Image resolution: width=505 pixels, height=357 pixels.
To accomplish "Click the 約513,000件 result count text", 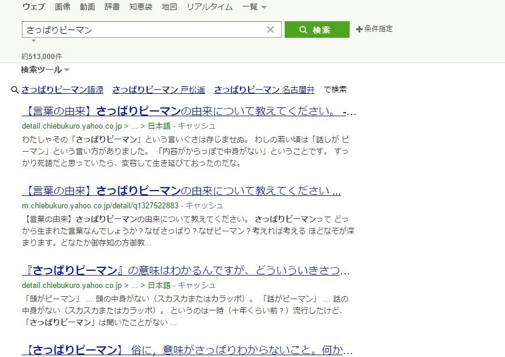I will click(x=42, y=57).
